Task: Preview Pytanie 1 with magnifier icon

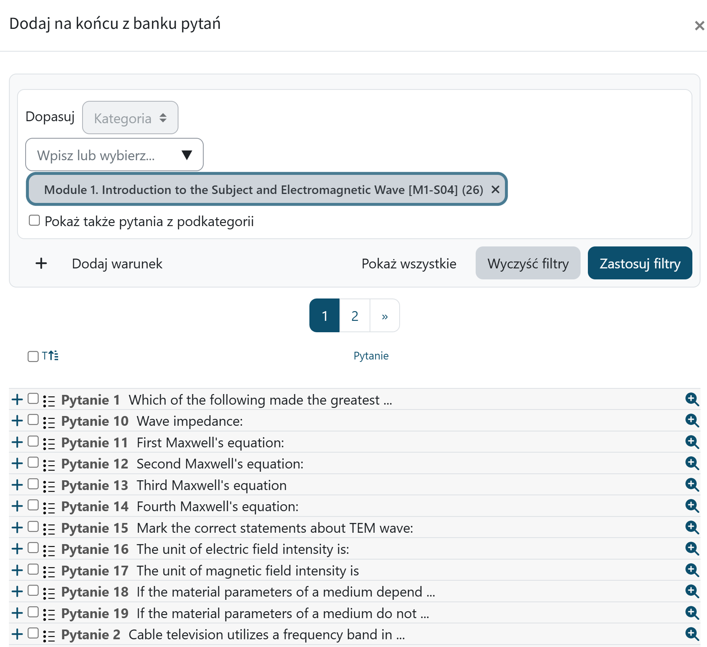Action: click(692, 399)
